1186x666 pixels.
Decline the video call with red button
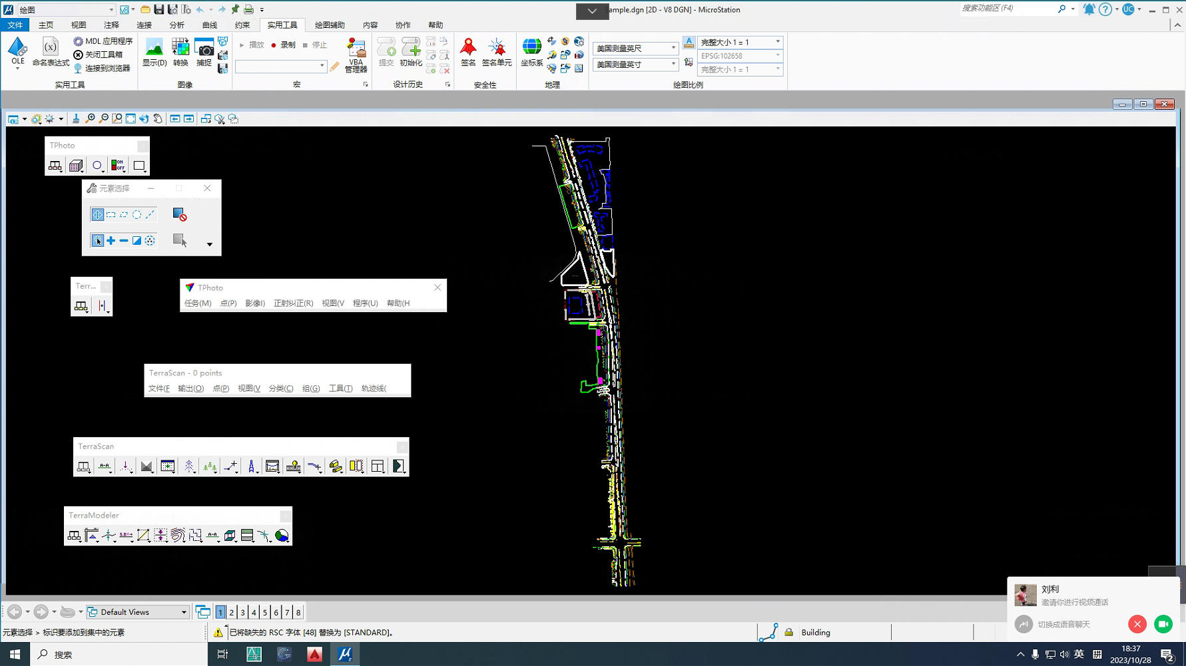[x=1137, y=624]
